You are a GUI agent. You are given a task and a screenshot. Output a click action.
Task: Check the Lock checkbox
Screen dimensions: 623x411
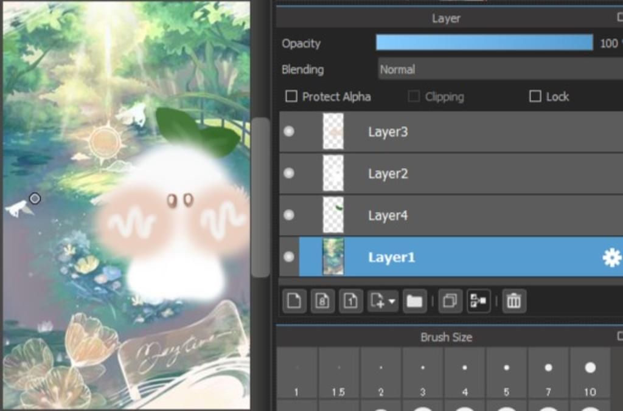pos(535,96)
